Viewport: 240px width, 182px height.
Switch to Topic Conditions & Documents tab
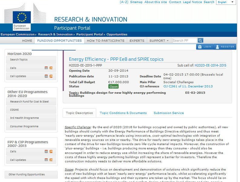[123, 113]
